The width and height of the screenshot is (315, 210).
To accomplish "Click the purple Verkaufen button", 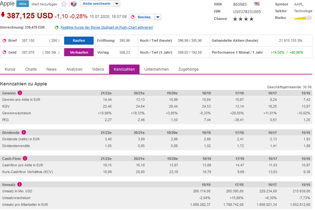I will pos(79,52).
